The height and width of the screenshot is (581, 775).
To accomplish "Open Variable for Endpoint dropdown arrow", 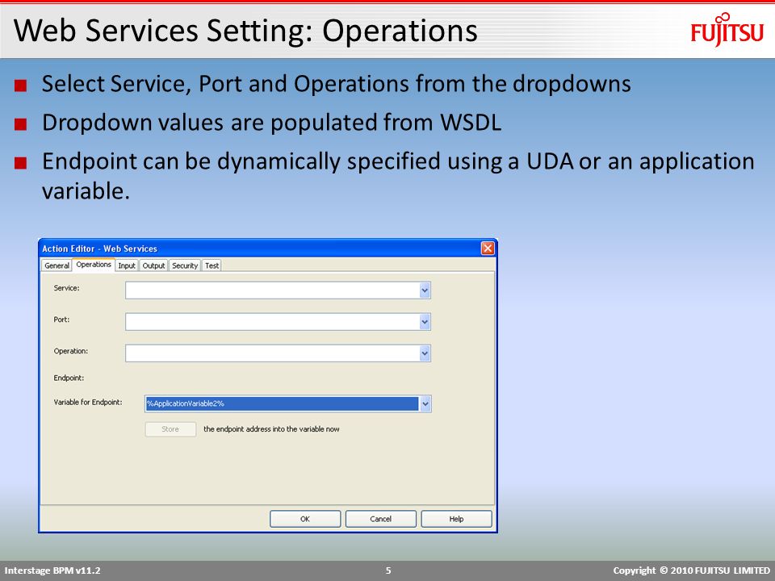I will 425,404.
